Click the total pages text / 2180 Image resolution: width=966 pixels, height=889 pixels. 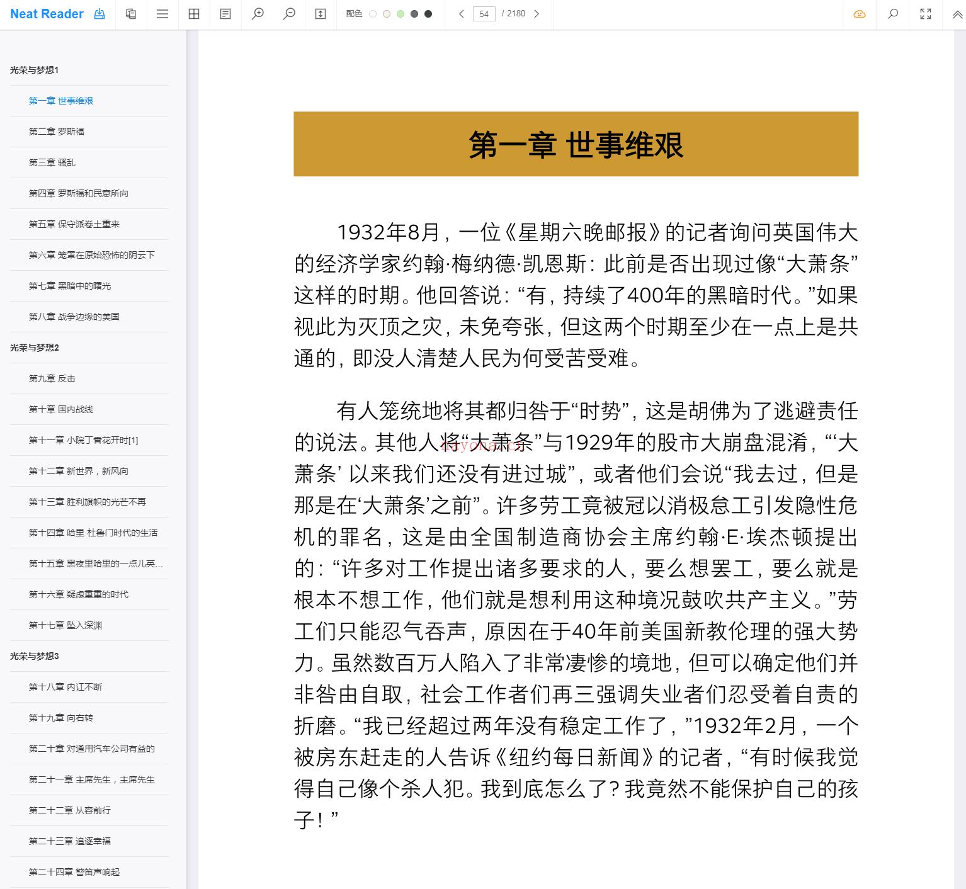click(513, 14)
